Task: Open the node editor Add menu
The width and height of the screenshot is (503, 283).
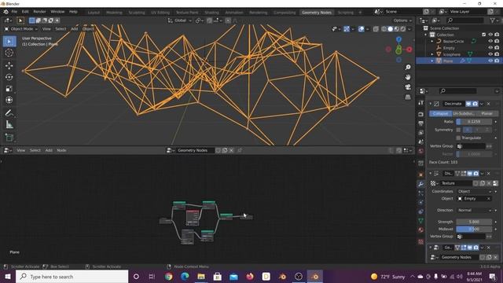Action: pyautogui.click(x=49, y=150)
